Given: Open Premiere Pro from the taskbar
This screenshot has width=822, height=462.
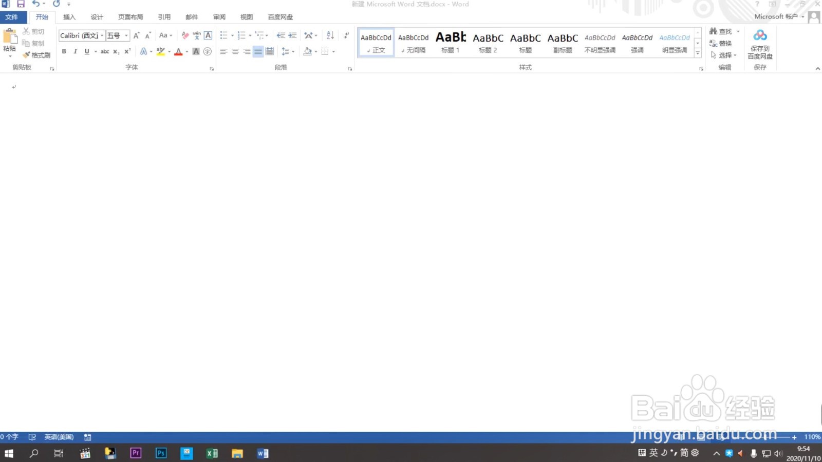Looking at the screenshot, I should click(136, 453).
